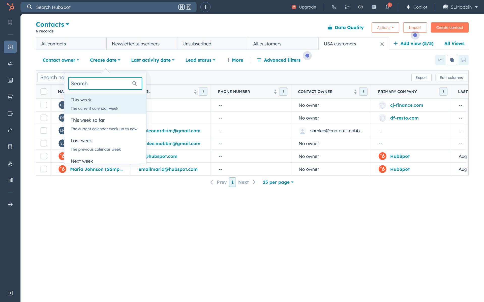Open the Marketing megaphone sidebar icon
The height and width of the screenshot is (302, 484).
(10, 64)
